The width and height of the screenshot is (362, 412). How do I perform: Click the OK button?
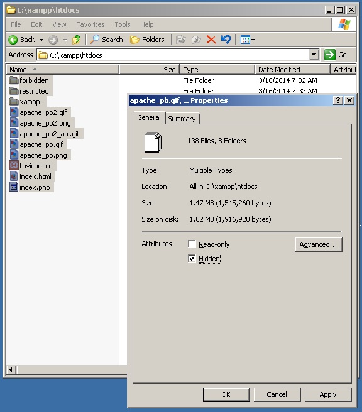pos(226,394)
